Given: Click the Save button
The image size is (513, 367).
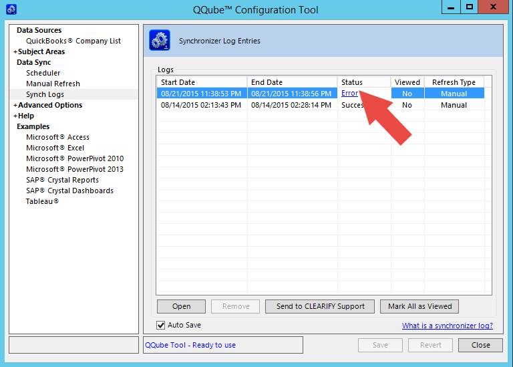Looking at the screenshot, I should (380, 345).
